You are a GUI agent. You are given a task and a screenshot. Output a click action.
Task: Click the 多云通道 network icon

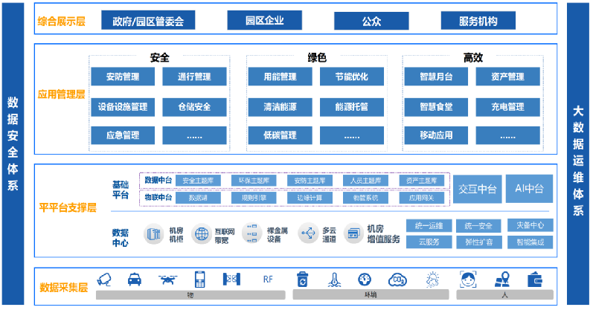[x=307, y=234]
